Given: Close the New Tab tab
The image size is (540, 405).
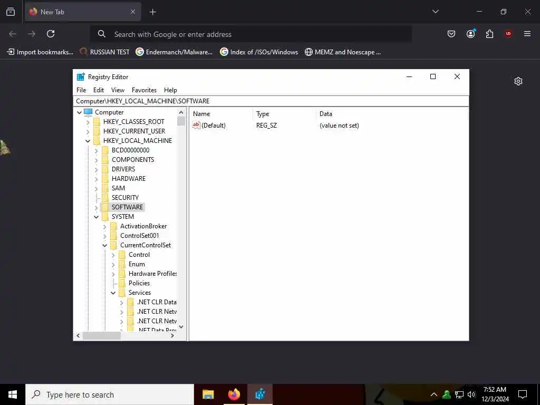Looking at the screenshot, I should (x=132, y=12).
